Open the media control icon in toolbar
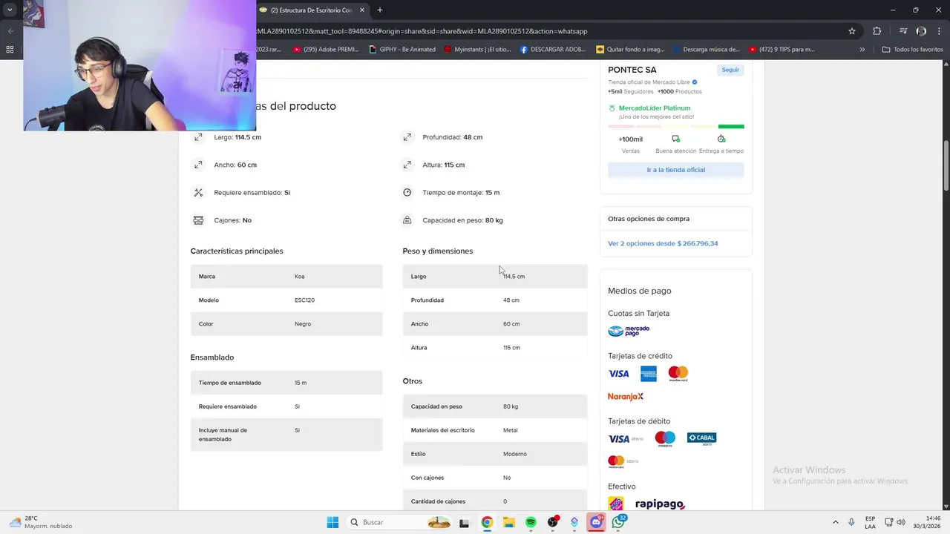The height and width of the screenshot is (534, 950). tap(903, 31)
